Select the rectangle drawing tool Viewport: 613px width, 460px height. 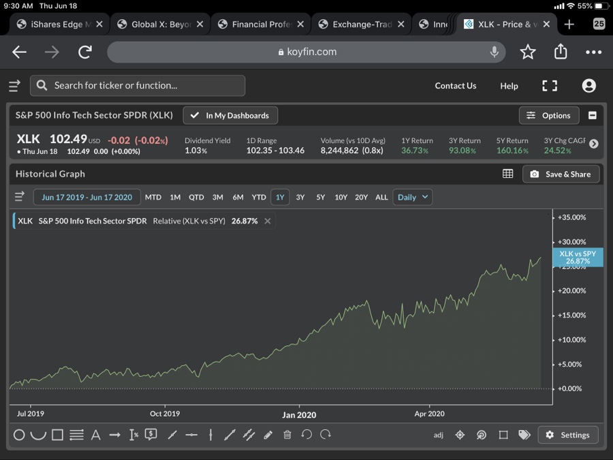click(57, 435)
